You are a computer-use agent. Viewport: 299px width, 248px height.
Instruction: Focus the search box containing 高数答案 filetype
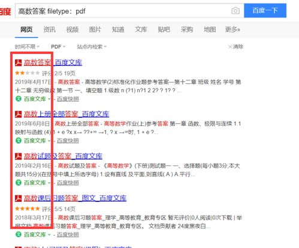pos(129,11)
